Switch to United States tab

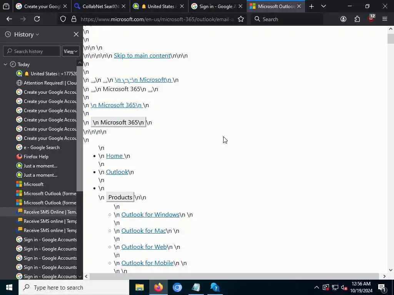coord(158,7)
